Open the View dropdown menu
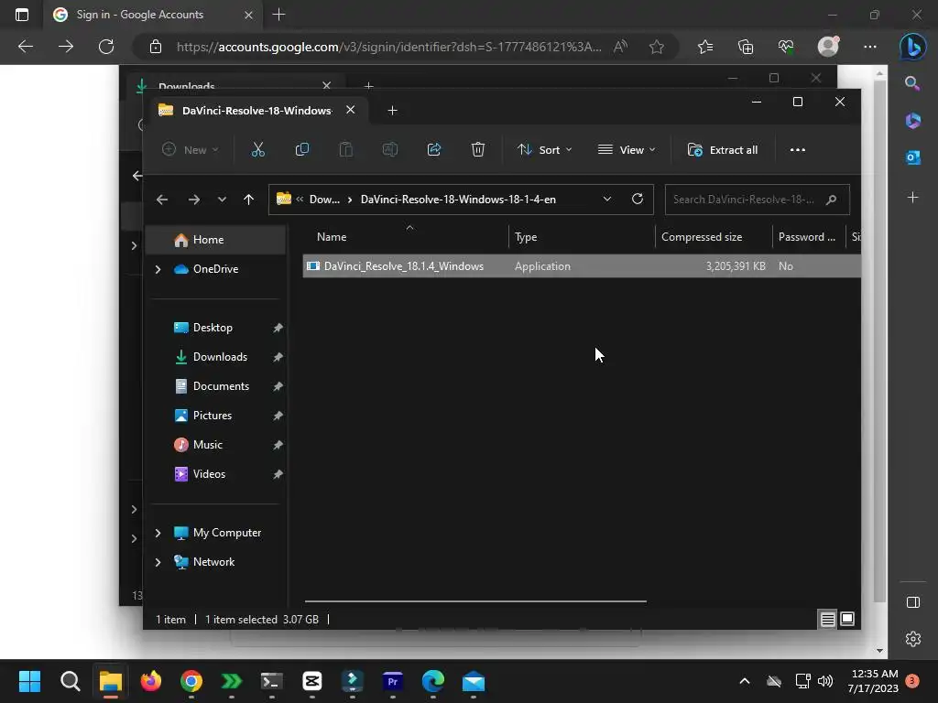The width and height of the screenshot is (938, 703). (x=627, y=149)
